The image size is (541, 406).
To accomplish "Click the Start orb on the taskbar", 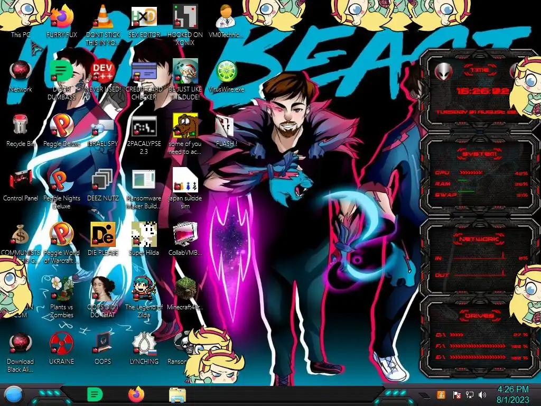I will 14,395.
